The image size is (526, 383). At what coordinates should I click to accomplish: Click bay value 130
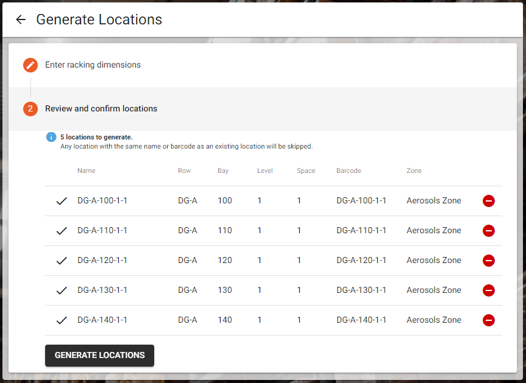point(225,290)
